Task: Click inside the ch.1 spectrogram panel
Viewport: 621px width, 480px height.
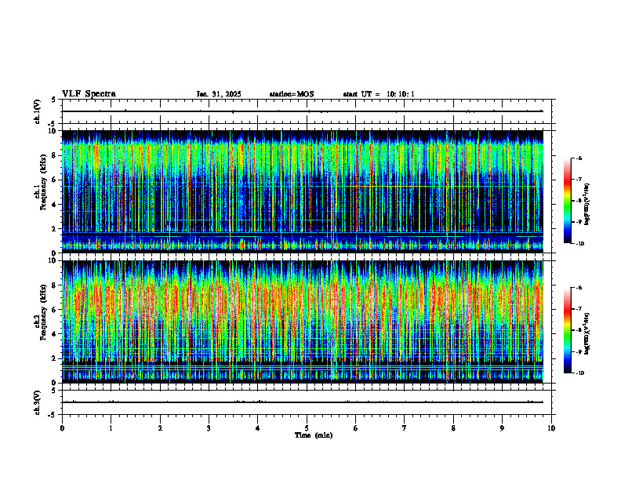Action: pyautogui.click(x=303, y=191)
